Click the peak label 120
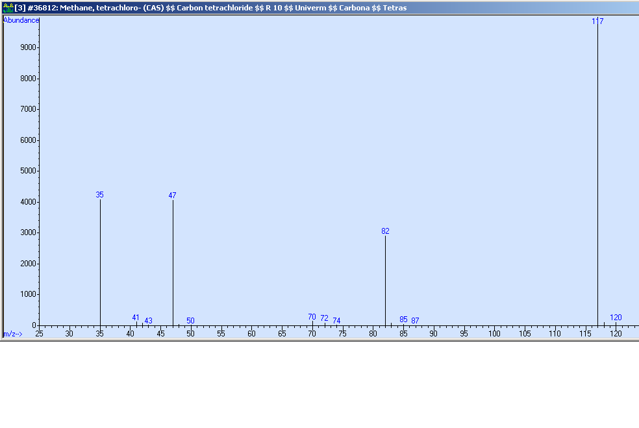This screenshot has height=428, width=639. click(x=616, y=318)
